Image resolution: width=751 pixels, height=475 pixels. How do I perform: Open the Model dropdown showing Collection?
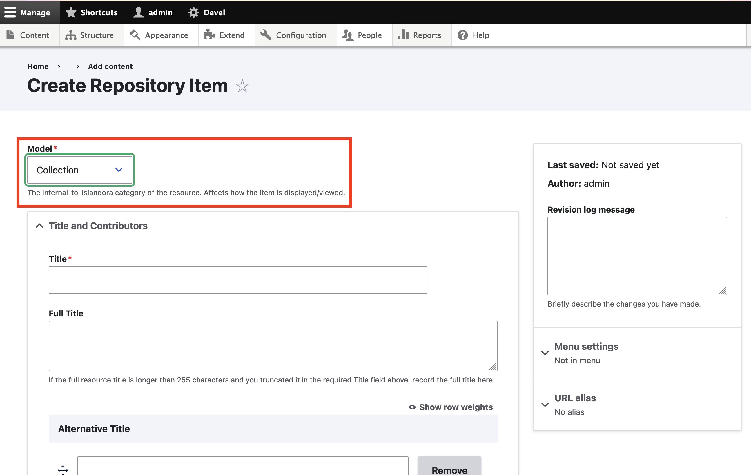[x=79, y=170]
